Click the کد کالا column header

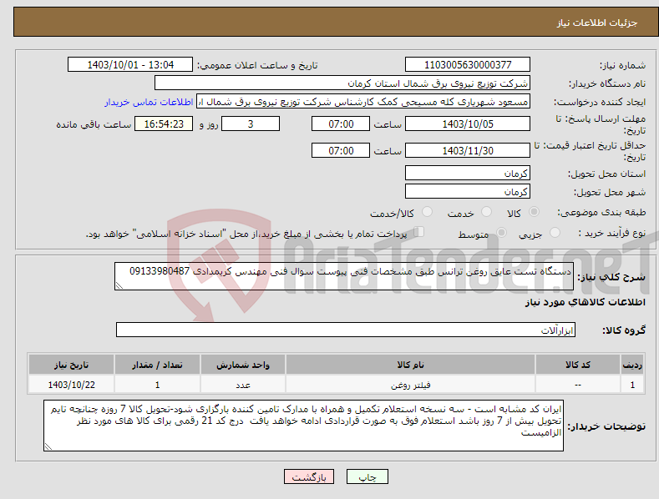tap(578, 365)
